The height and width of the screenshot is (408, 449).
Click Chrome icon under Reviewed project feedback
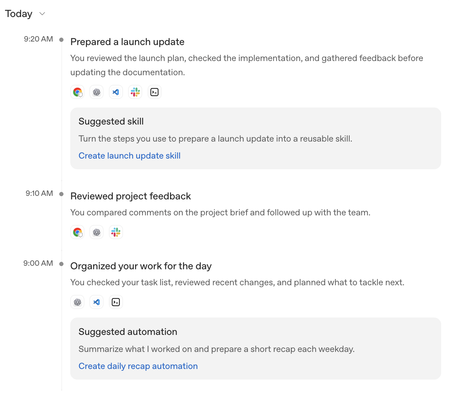77,232
